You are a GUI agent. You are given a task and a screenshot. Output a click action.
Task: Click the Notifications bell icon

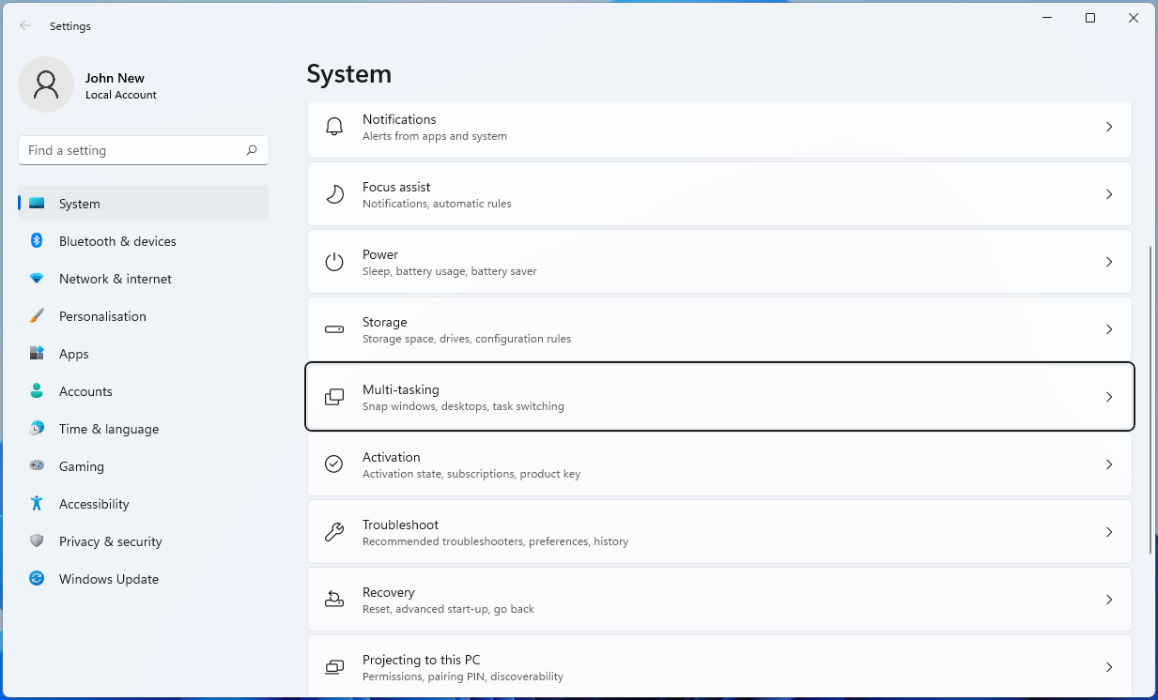tap(334, 127)
